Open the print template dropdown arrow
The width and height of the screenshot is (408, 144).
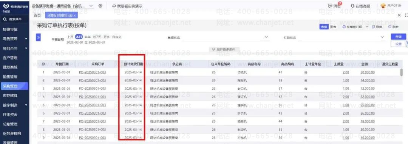tap(367, 26)
